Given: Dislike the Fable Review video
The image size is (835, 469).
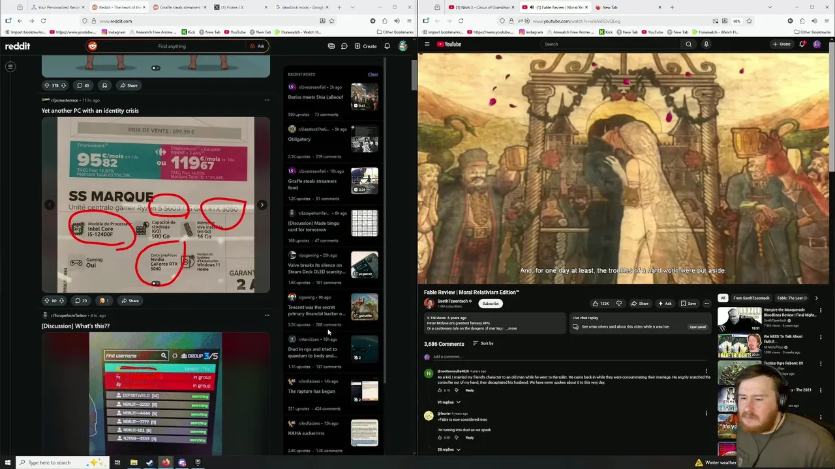Looking at the screenshot, I should [x=619, y=304].
